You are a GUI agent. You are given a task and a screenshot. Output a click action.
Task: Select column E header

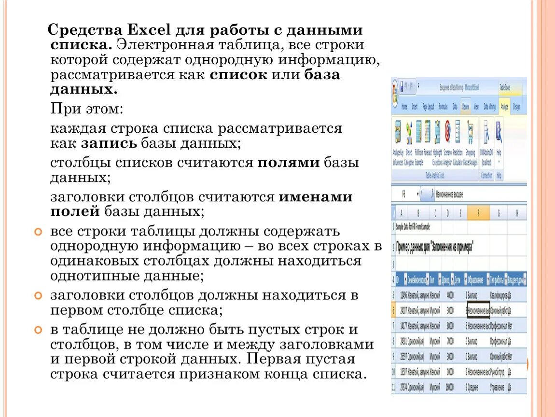[461, 213]
